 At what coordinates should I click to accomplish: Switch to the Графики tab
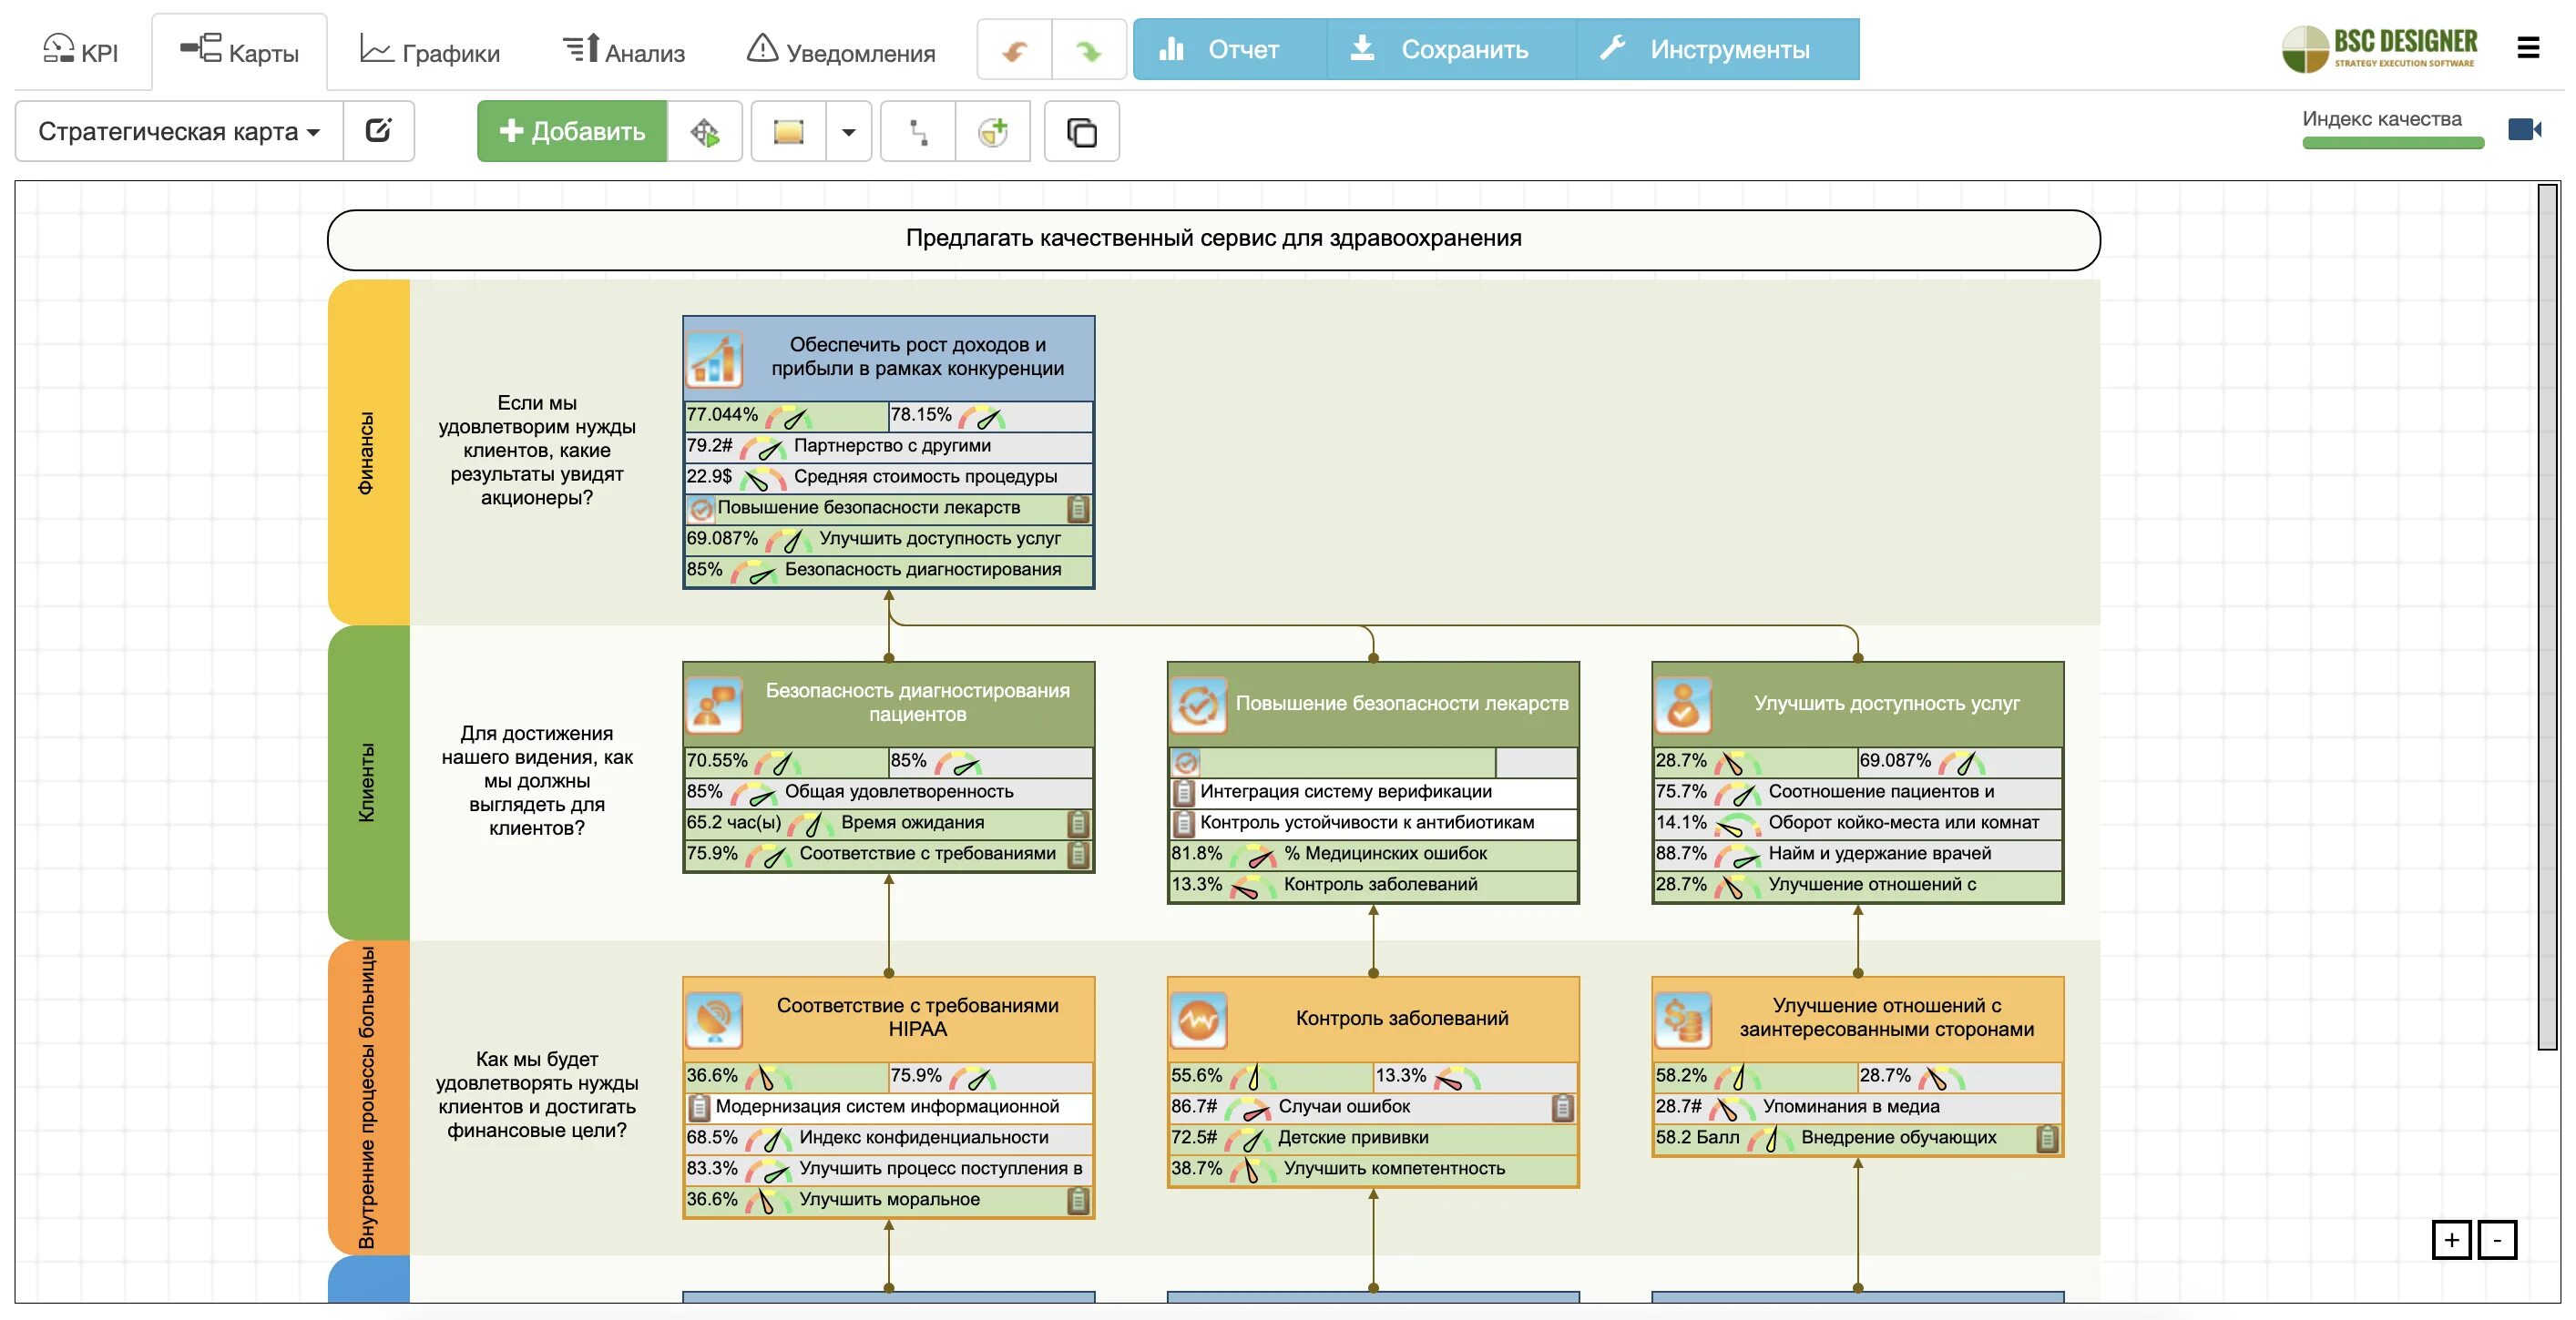tap(430, 52)
